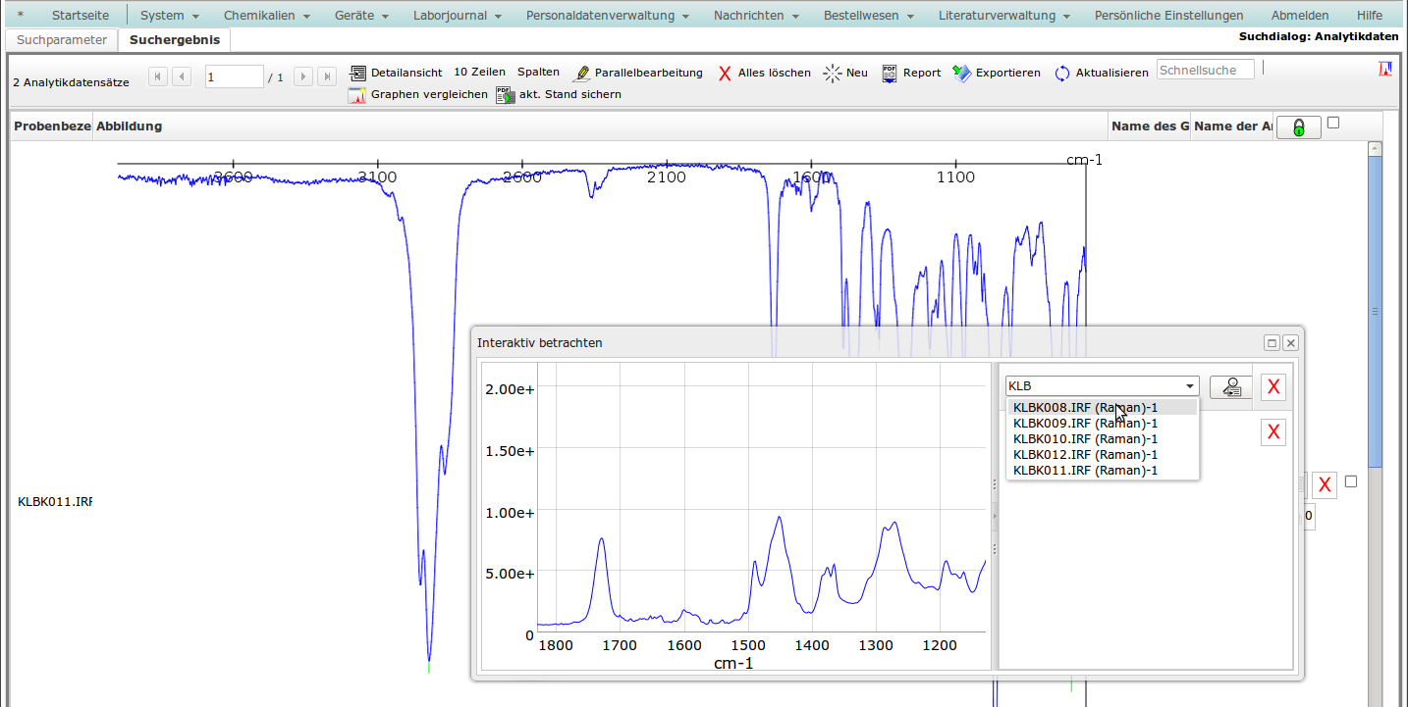Refresh results with Aktualisieren

[1062, 74]
